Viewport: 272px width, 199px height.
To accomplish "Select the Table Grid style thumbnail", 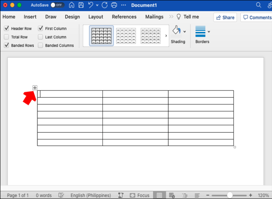I will [101, 36].
